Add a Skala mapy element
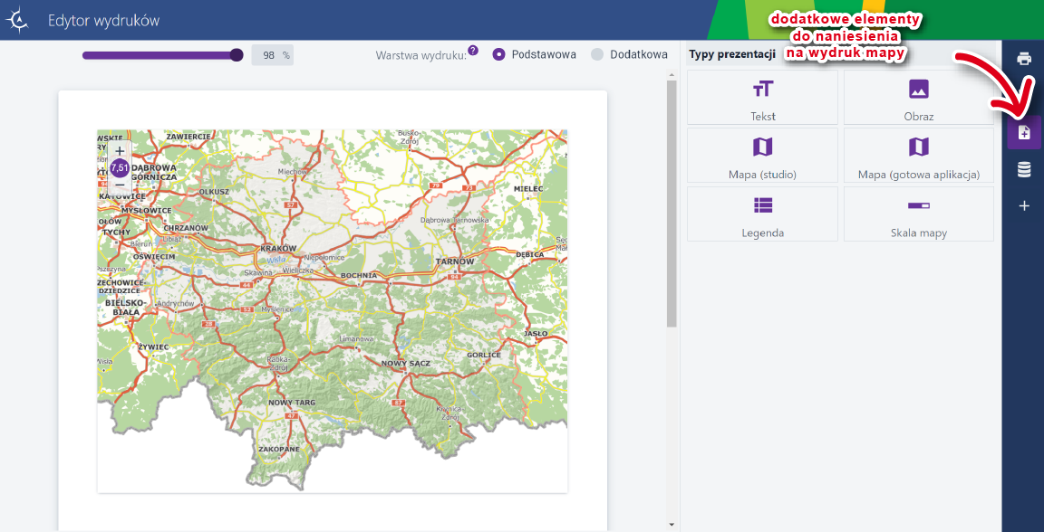This screenshot has height=532, width=1044. [918, 214]
